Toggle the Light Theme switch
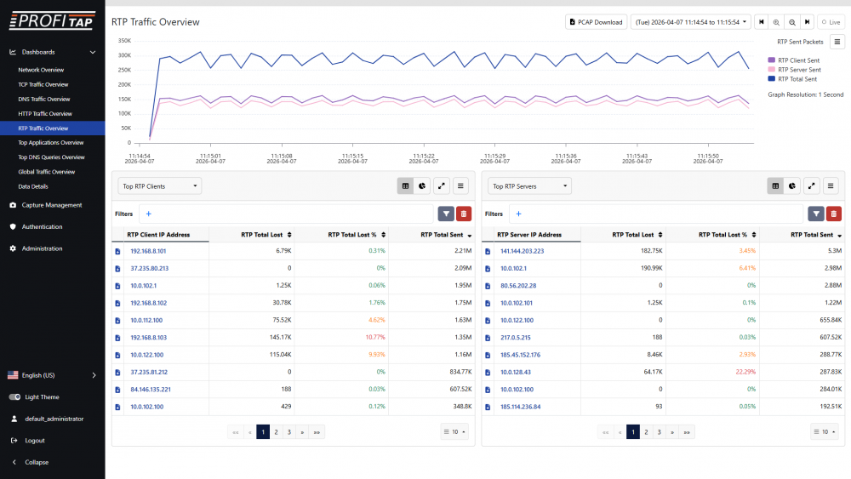Screen dimensions: 851x479 click(14, 397)
